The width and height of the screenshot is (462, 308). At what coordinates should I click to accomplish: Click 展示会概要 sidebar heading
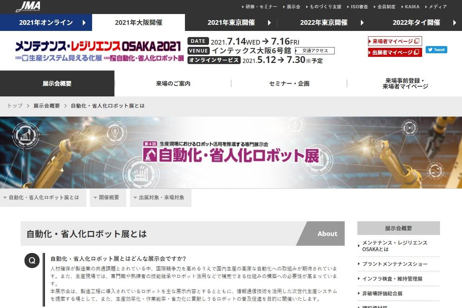coord(399,228)
